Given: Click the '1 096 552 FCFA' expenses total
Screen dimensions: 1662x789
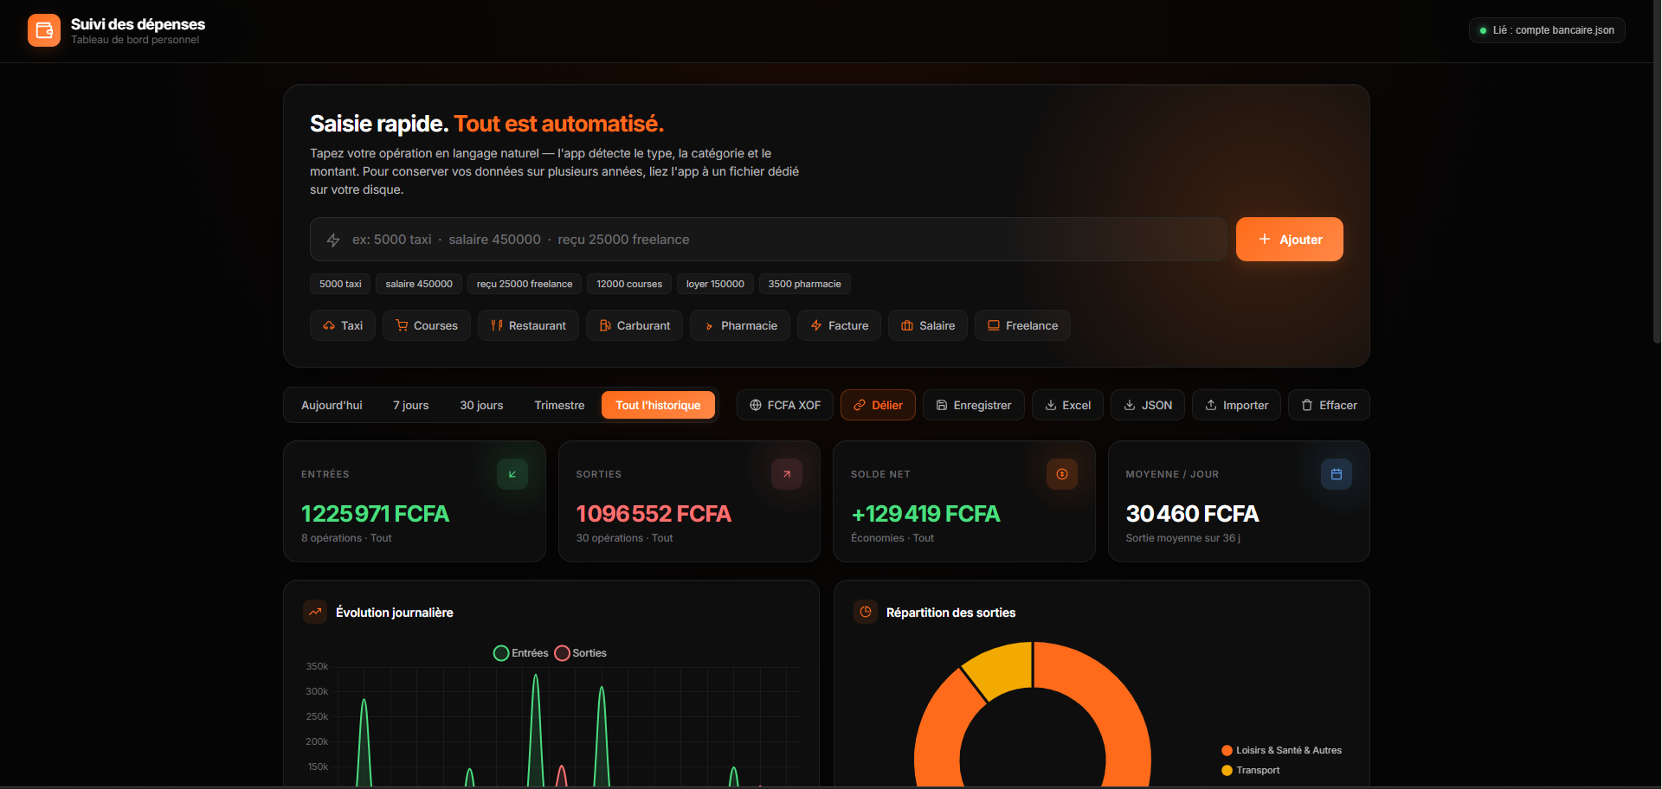Looking at the screenshot, I should (x=654, y=514).
